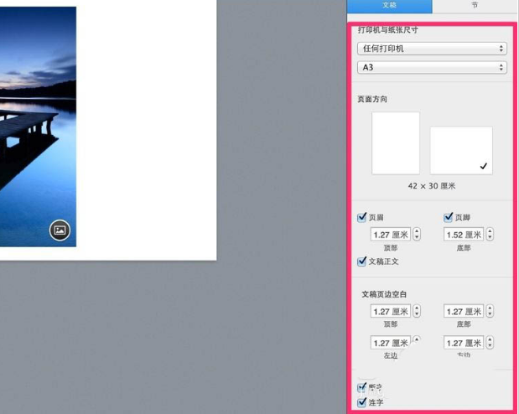Click the document top margin field
The image size is (519, 414).
[x=391, y=312]
